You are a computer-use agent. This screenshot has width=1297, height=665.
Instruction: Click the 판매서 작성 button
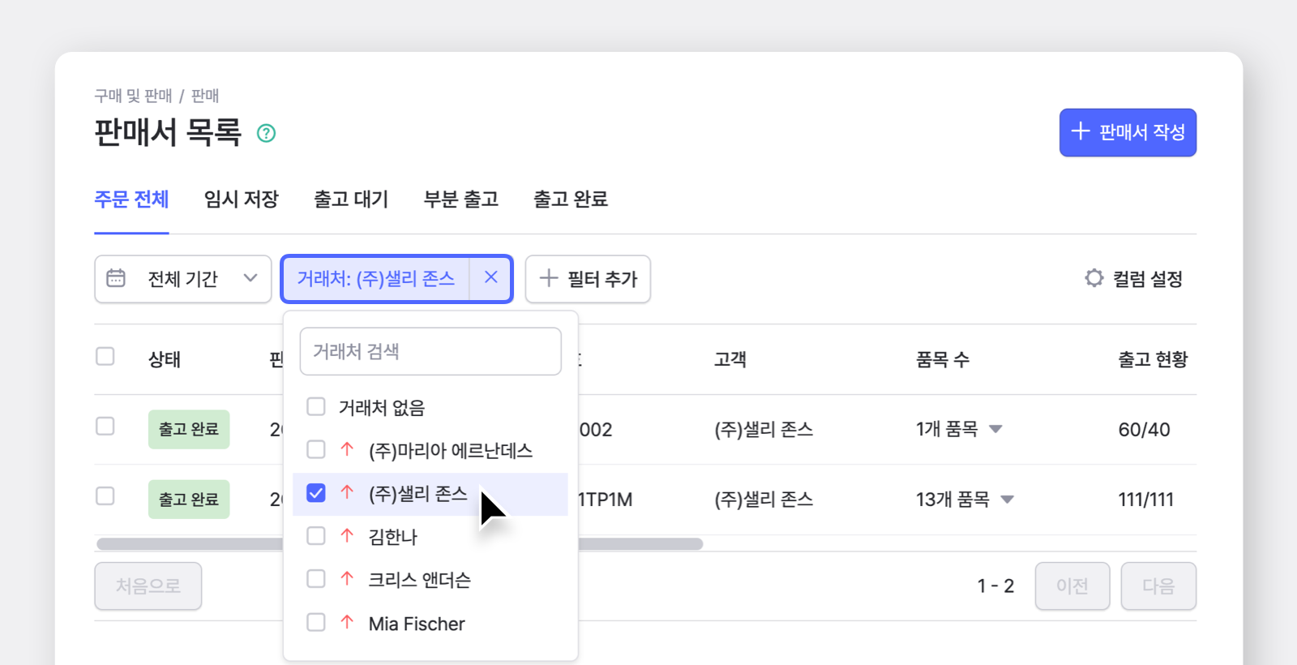tap(1128, 132)
